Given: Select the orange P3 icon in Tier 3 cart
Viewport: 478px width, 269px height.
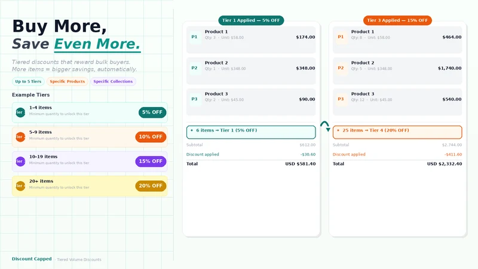Looking at the screenshot, I should tap(341, 99).
